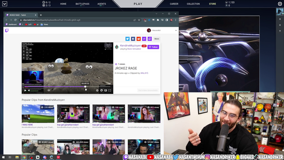Enter fullscreen on the clip player

point(110,90)
